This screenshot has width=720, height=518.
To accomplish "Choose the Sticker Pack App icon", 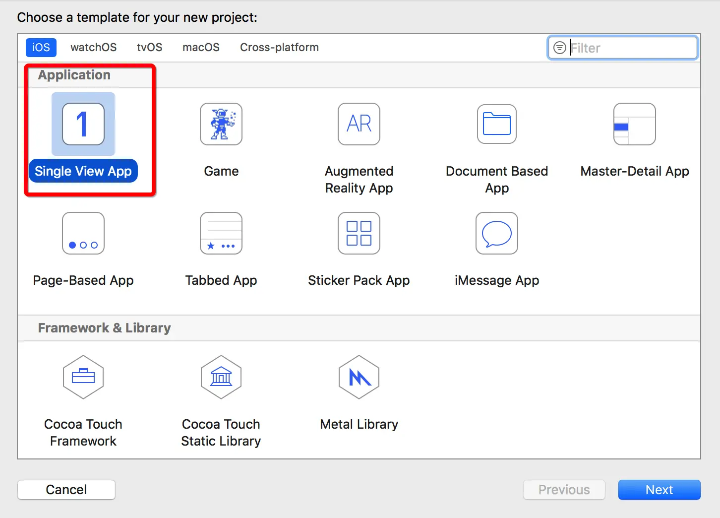I will point(359,233).
